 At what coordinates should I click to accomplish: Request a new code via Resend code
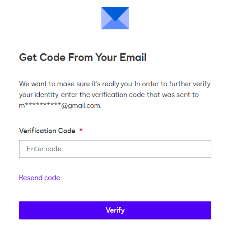coord(39,178)
